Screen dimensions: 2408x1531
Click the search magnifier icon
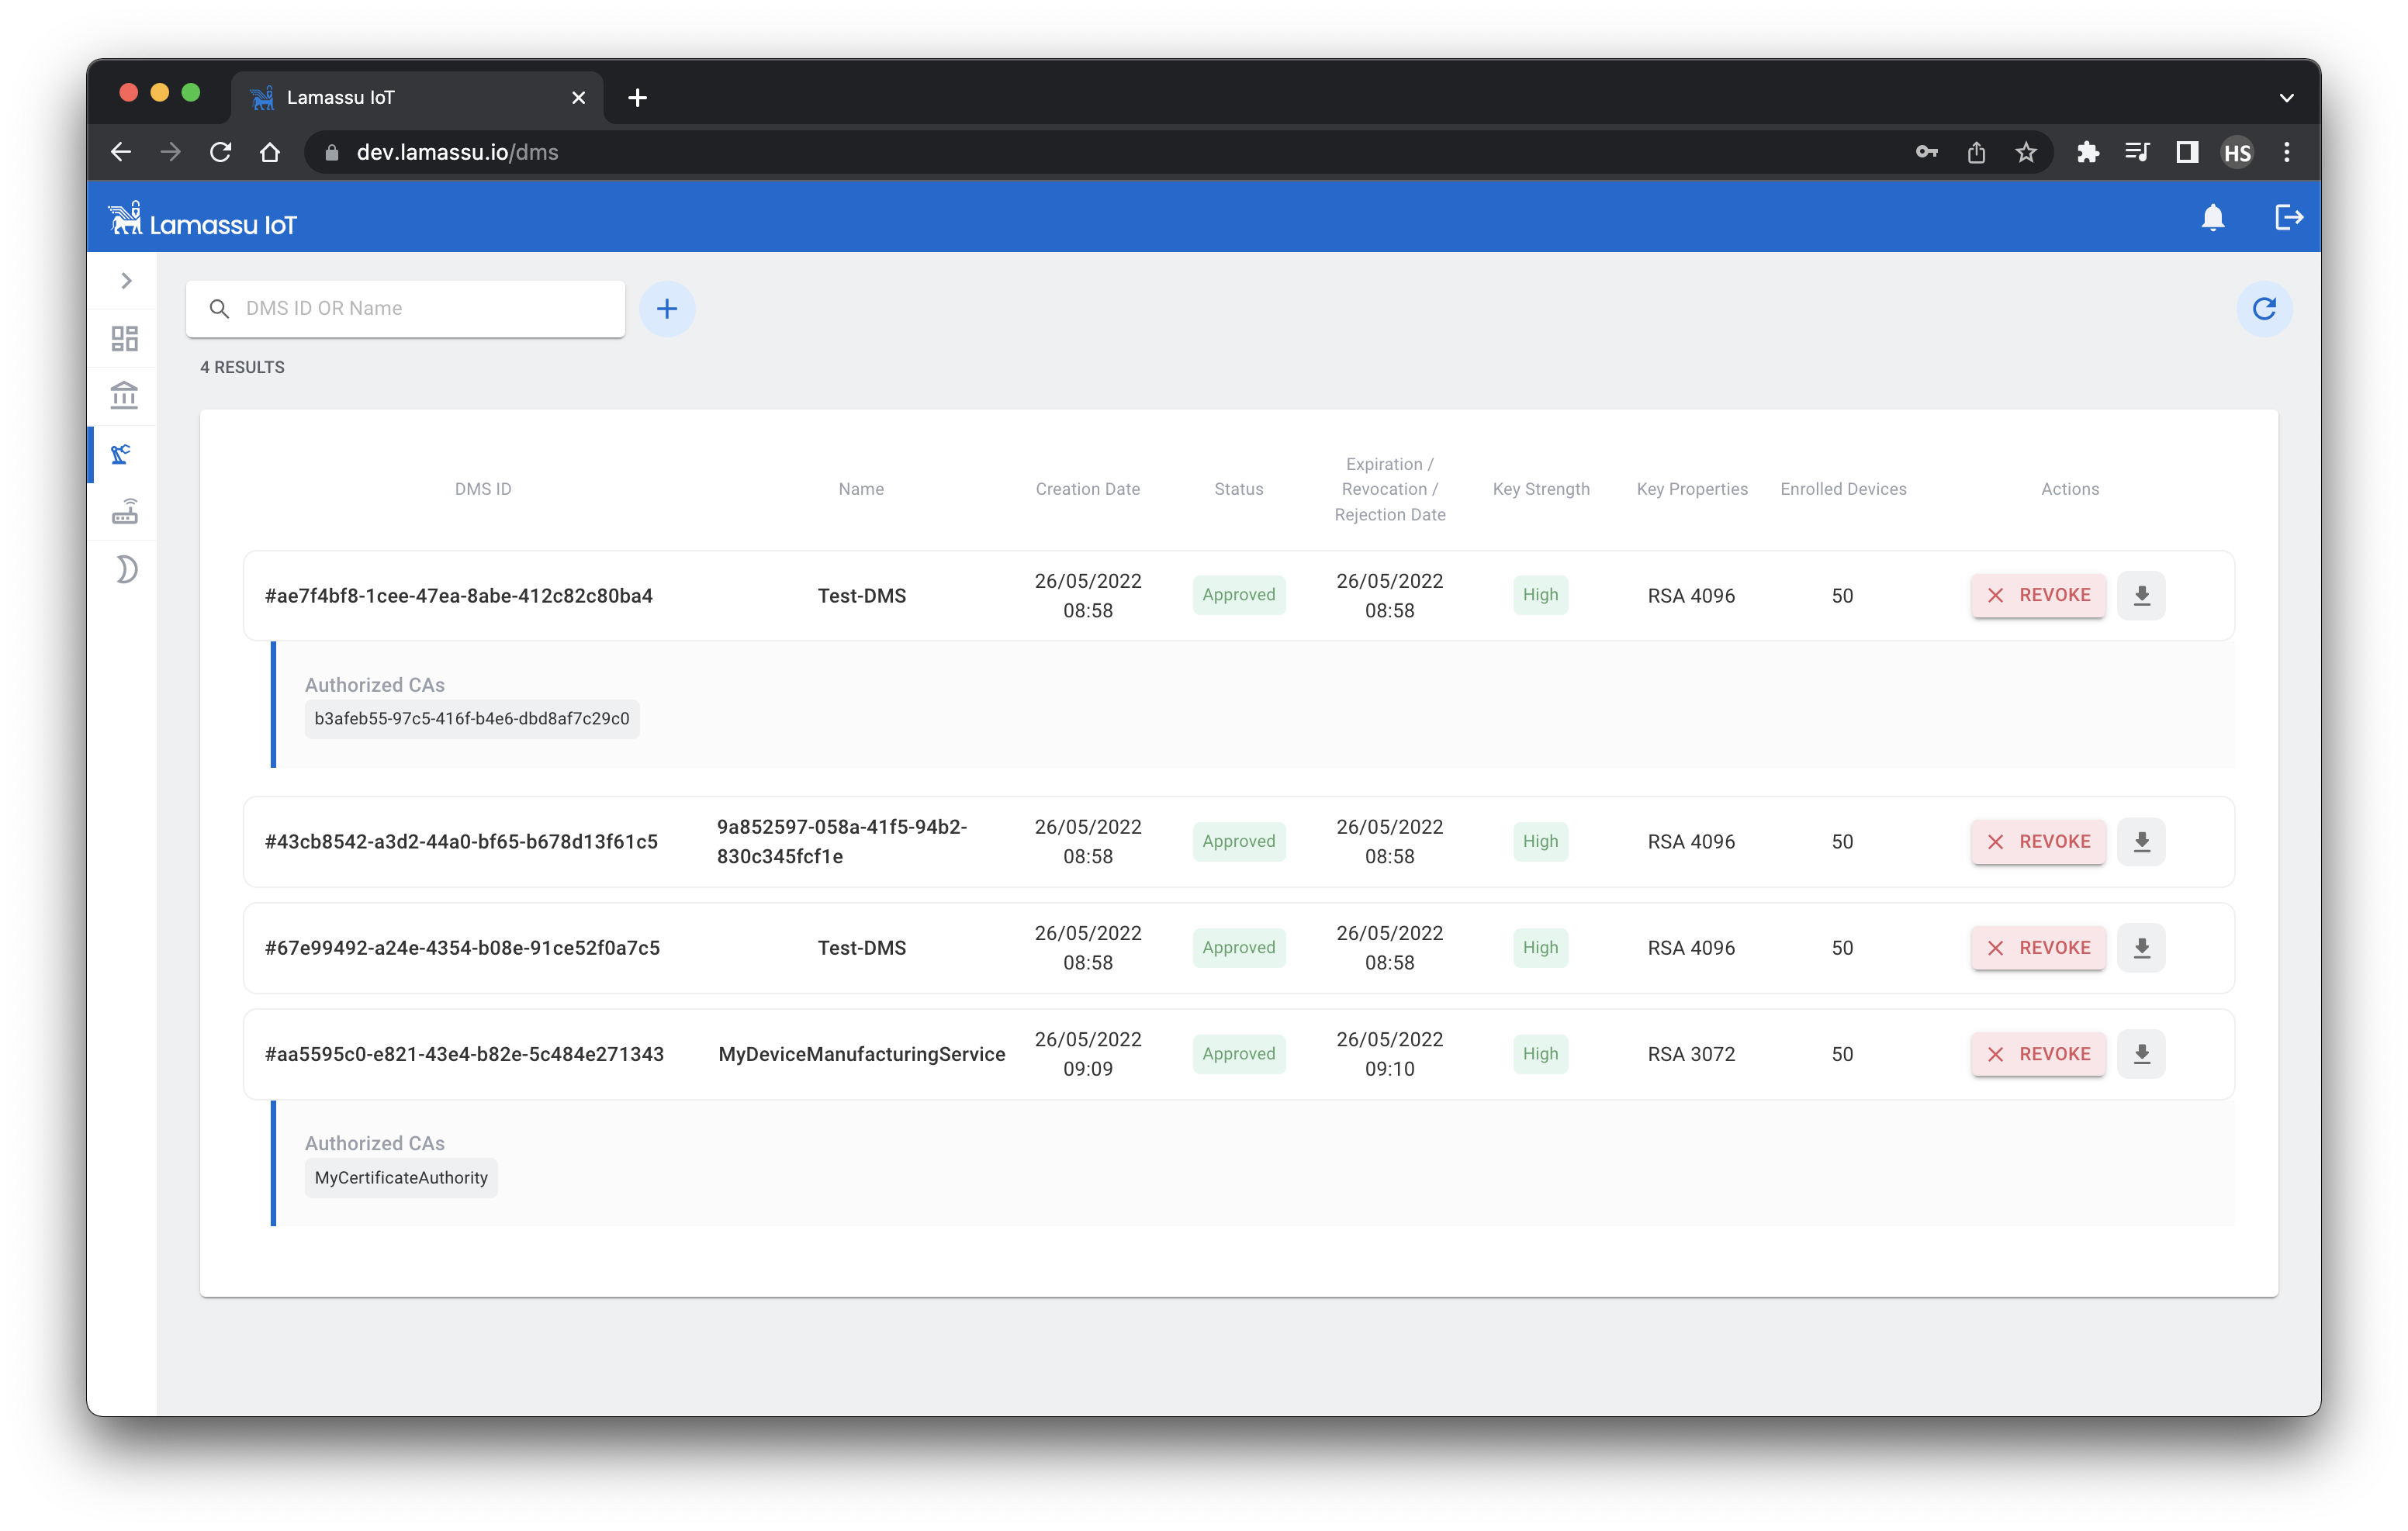tap(219, 309)
